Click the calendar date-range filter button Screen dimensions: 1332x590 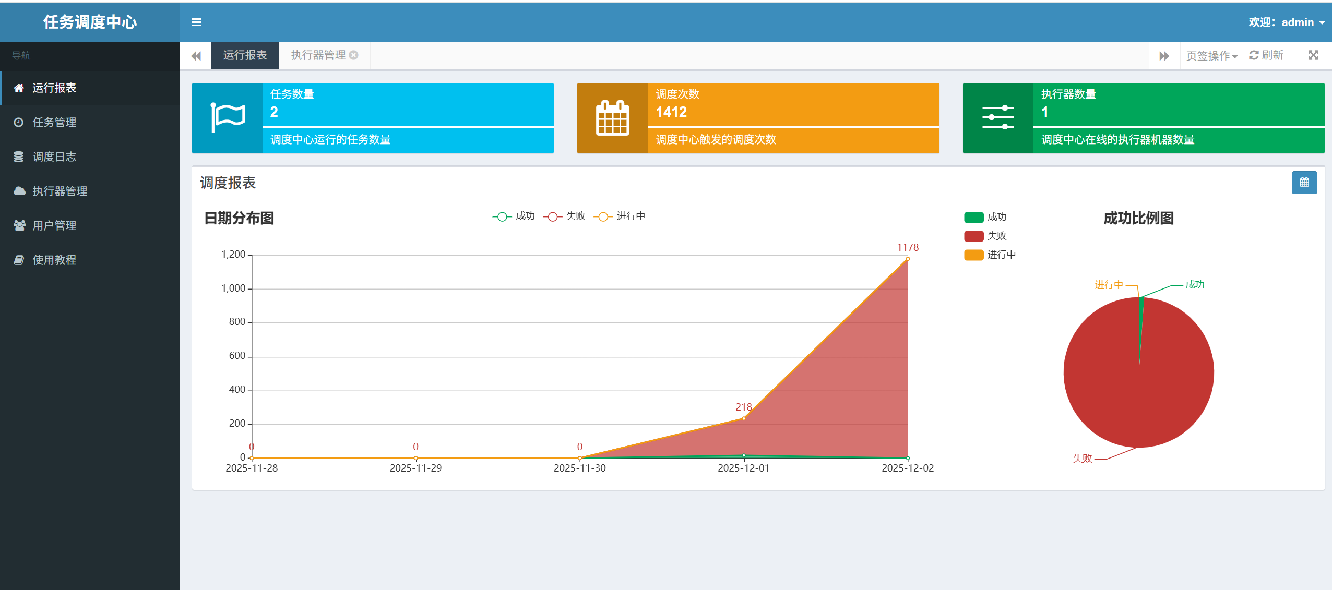pos(1304,183)
